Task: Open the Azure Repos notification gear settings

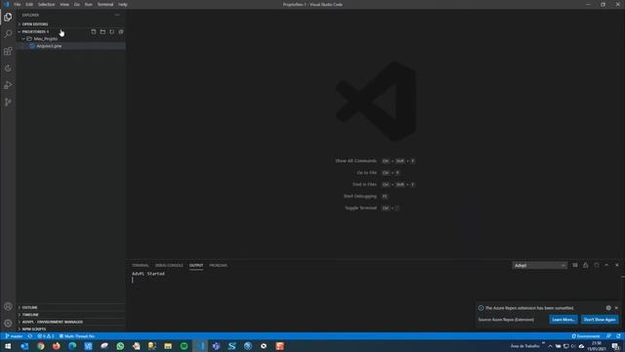Action: (x=608, y=308)
